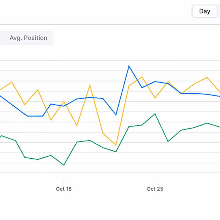Click the green line's peak at Oct 25
This screenshot has width=220, height=220.
point(155,114)
